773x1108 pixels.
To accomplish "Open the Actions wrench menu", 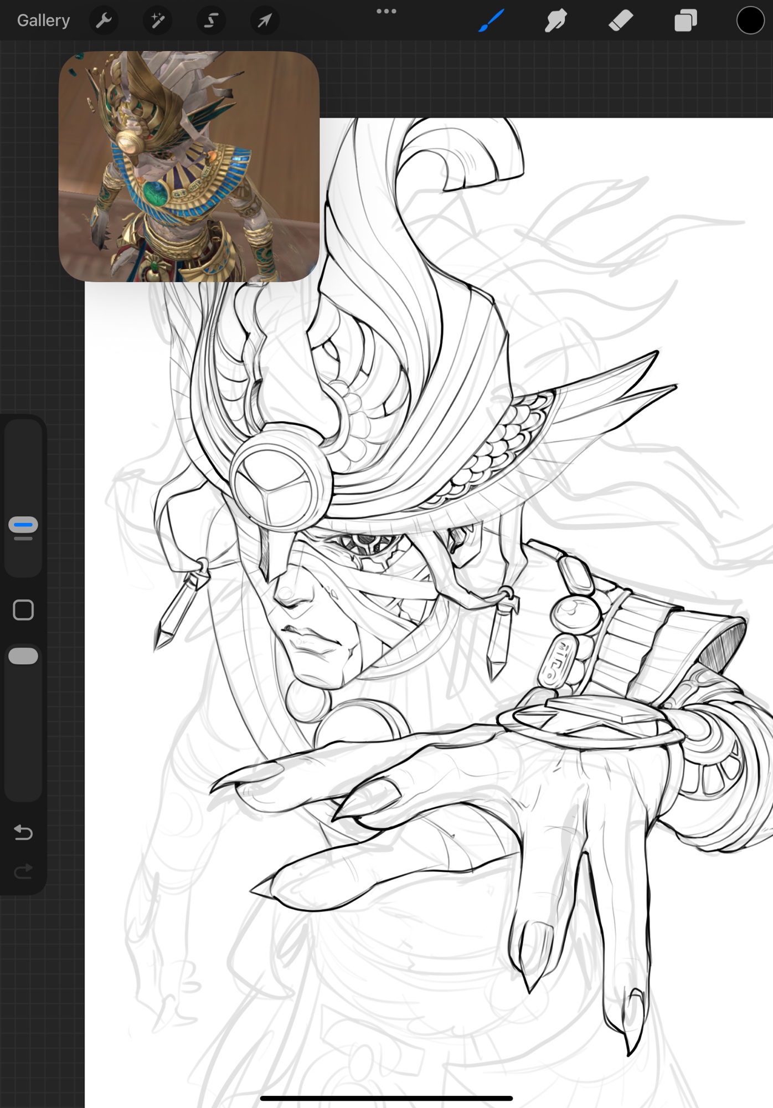I will [x=104, y=20].
